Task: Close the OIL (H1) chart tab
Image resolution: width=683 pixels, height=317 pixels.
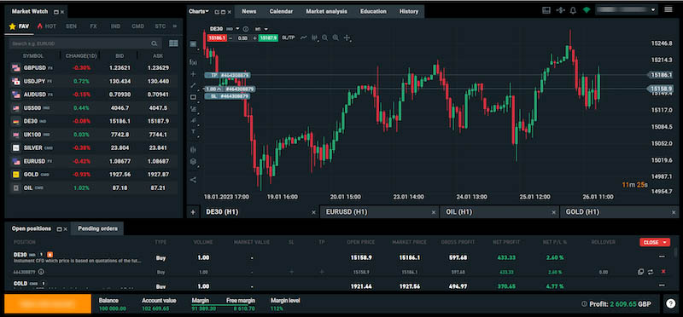Action: [x=553, y=213]
